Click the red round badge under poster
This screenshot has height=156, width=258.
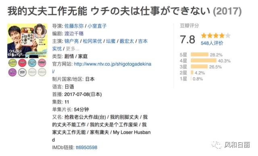pos(22,63)
